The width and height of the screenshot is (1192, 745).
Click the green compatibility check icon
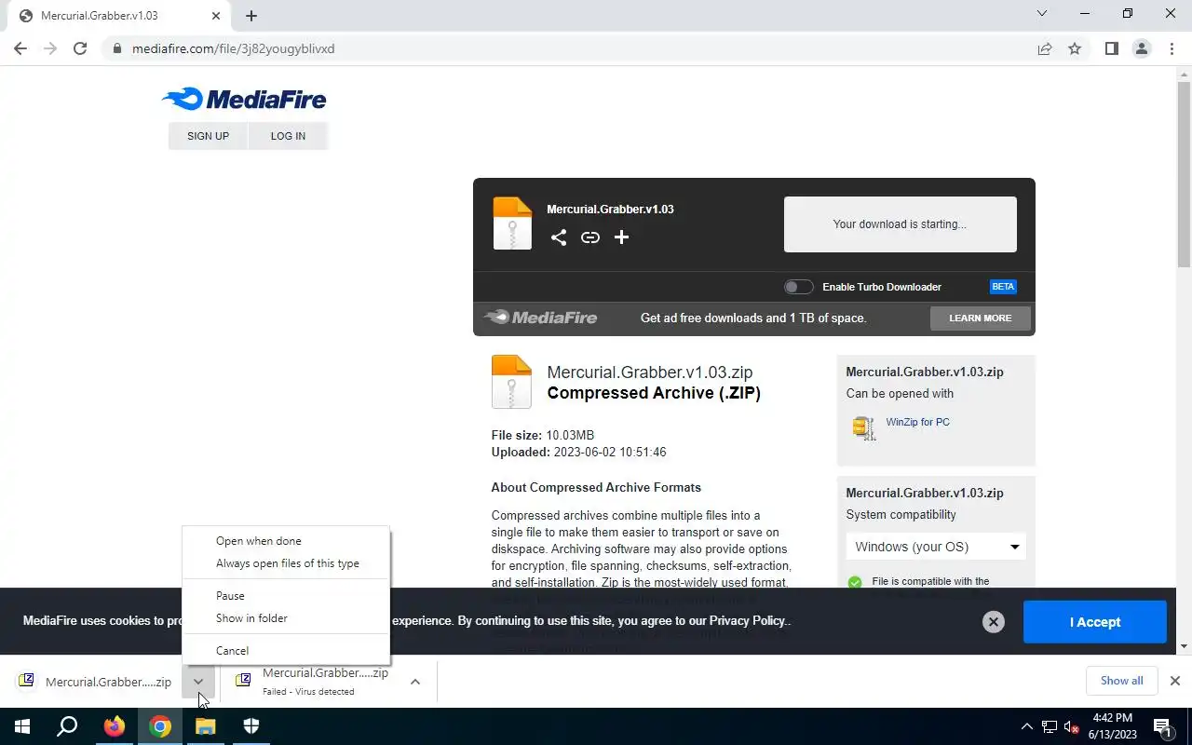tap(855, 583)
